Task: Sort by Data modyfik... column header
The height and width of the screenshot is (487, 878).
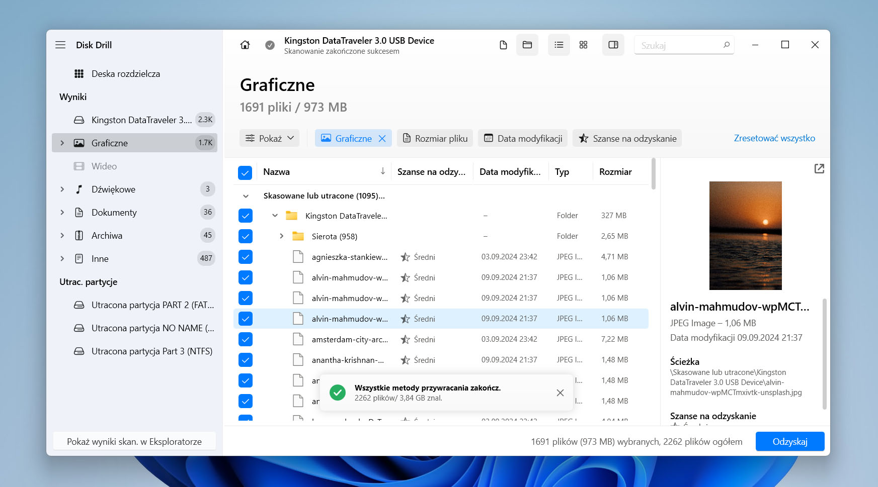Action: coord(510,172)
